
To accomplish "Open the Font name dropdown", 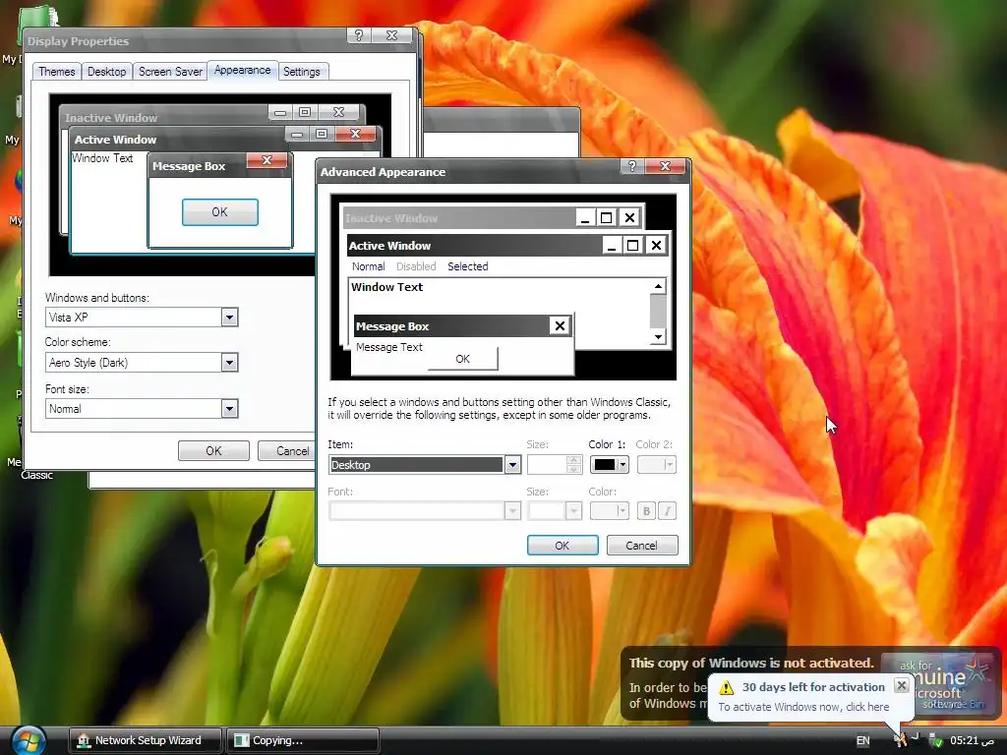I will click(425, 511).
